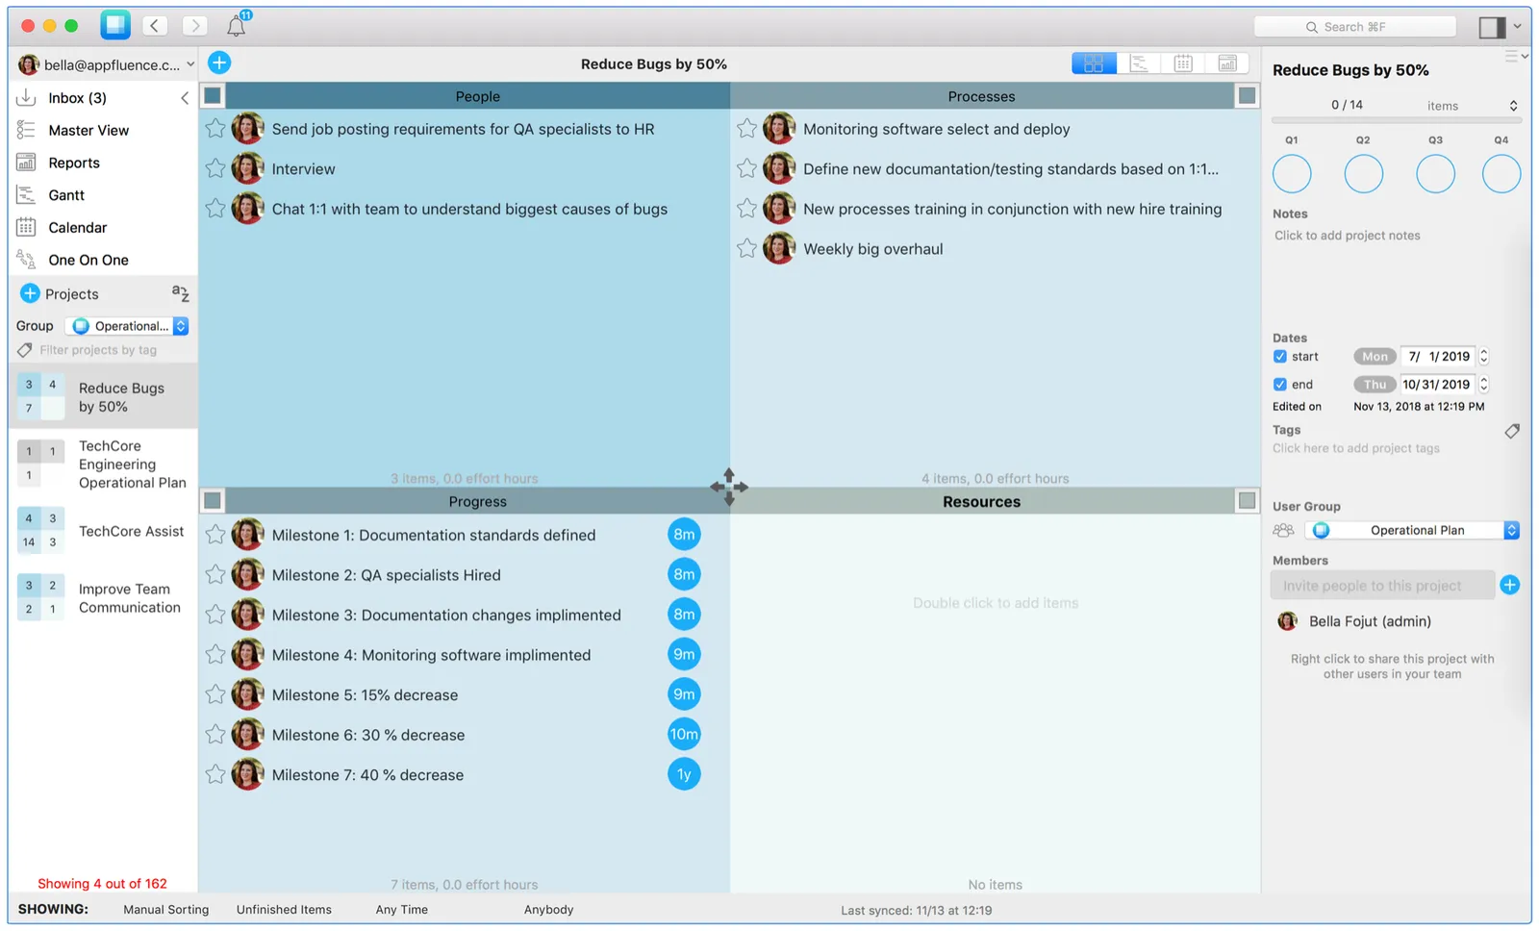Open the Group Operational dropdown
The height and width of the screenshot is (931, 1539).
tap(127, 326)
